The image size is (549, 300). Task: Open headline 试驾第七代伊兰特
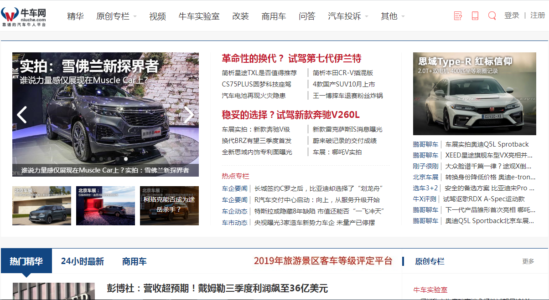[291, 58]
